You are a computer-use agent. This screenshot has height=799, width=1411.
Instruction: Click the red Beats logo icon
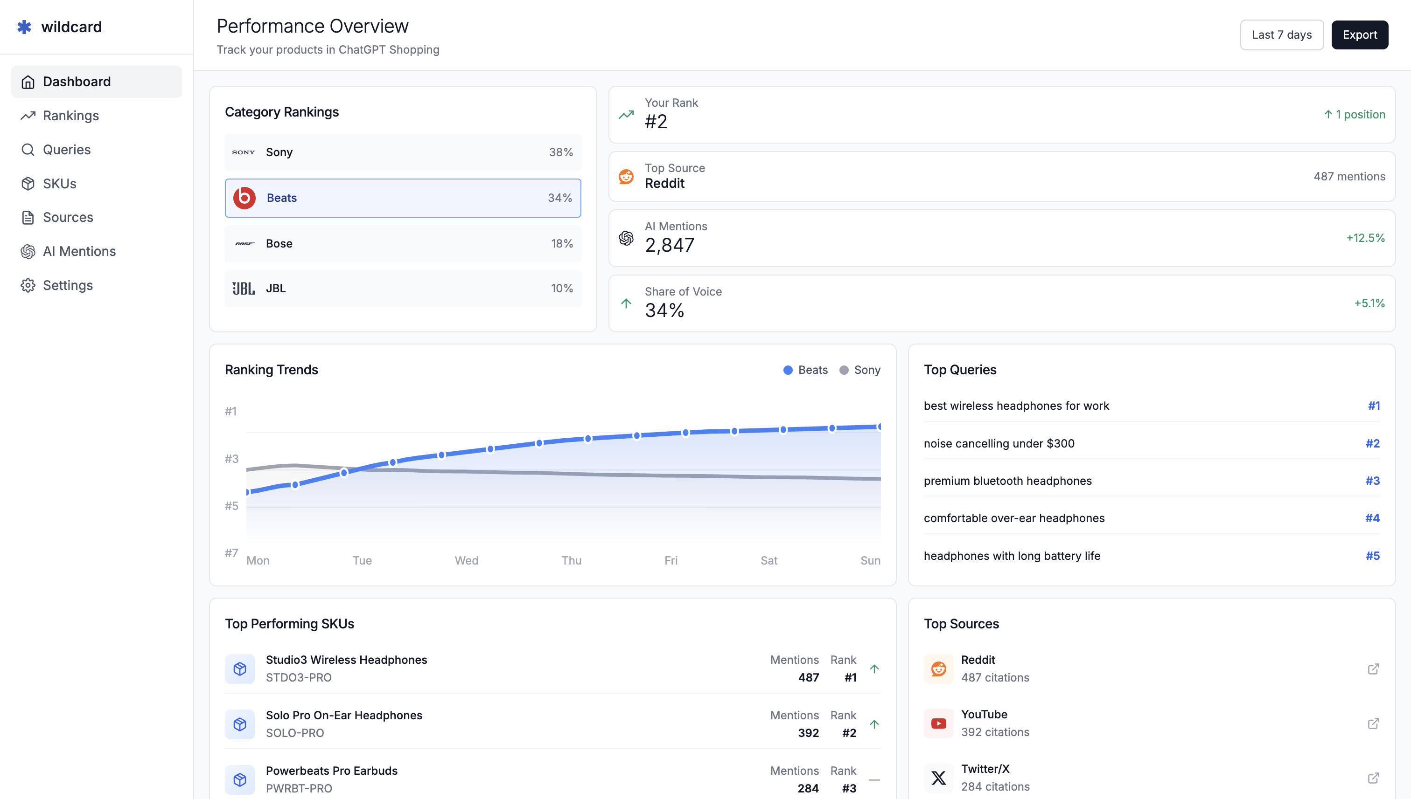tap(244, 198)
